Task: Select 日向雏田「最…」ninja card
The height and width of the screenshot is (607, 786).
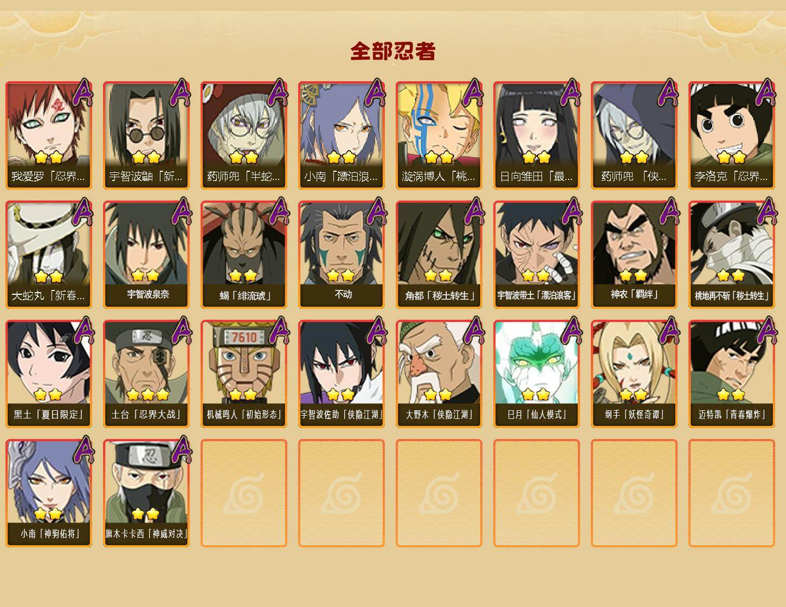Action: click(x=537, y=135)
